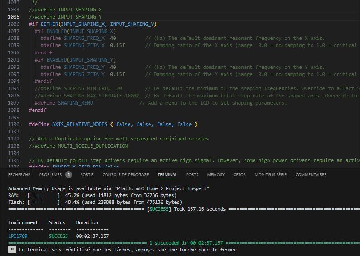360x256 pixels.
Task: Select the TERMINAL tab
Action: point(167,174)
